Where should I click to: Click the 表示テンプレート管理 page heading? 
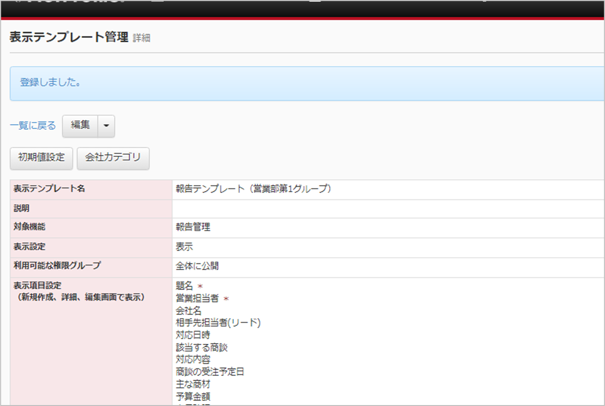coord(69,38)
